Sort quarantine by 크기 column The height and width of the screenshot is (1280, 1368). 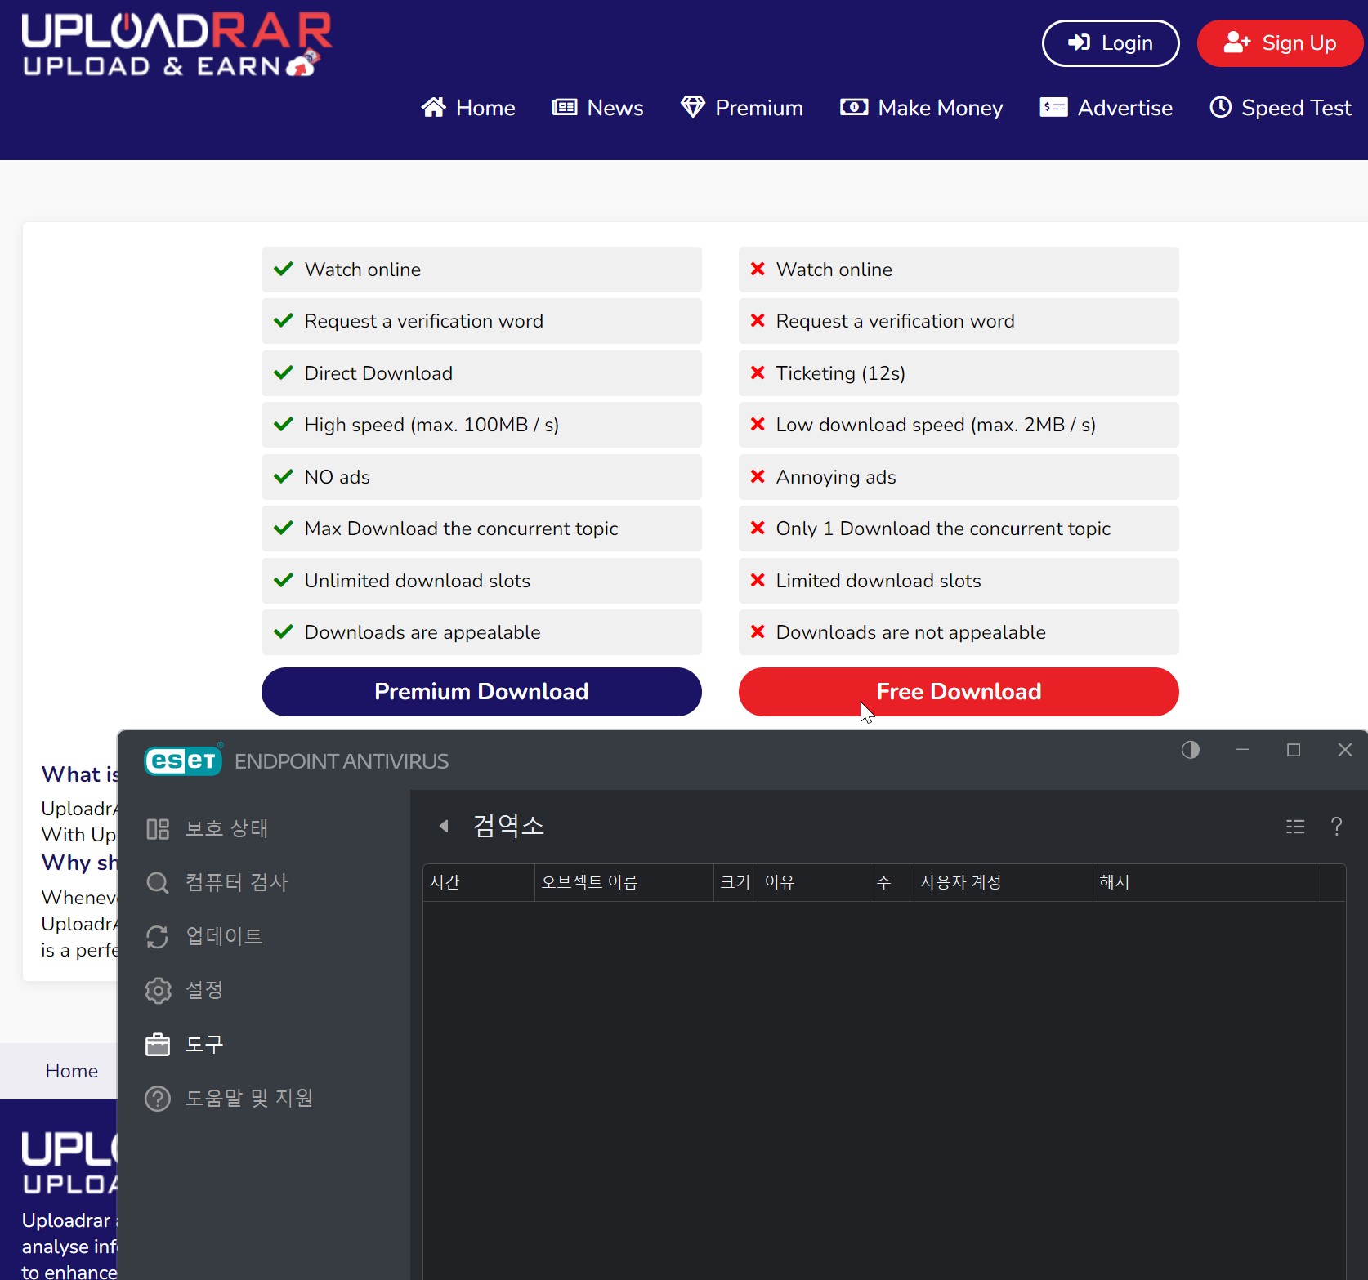click(x=735, y=882)
